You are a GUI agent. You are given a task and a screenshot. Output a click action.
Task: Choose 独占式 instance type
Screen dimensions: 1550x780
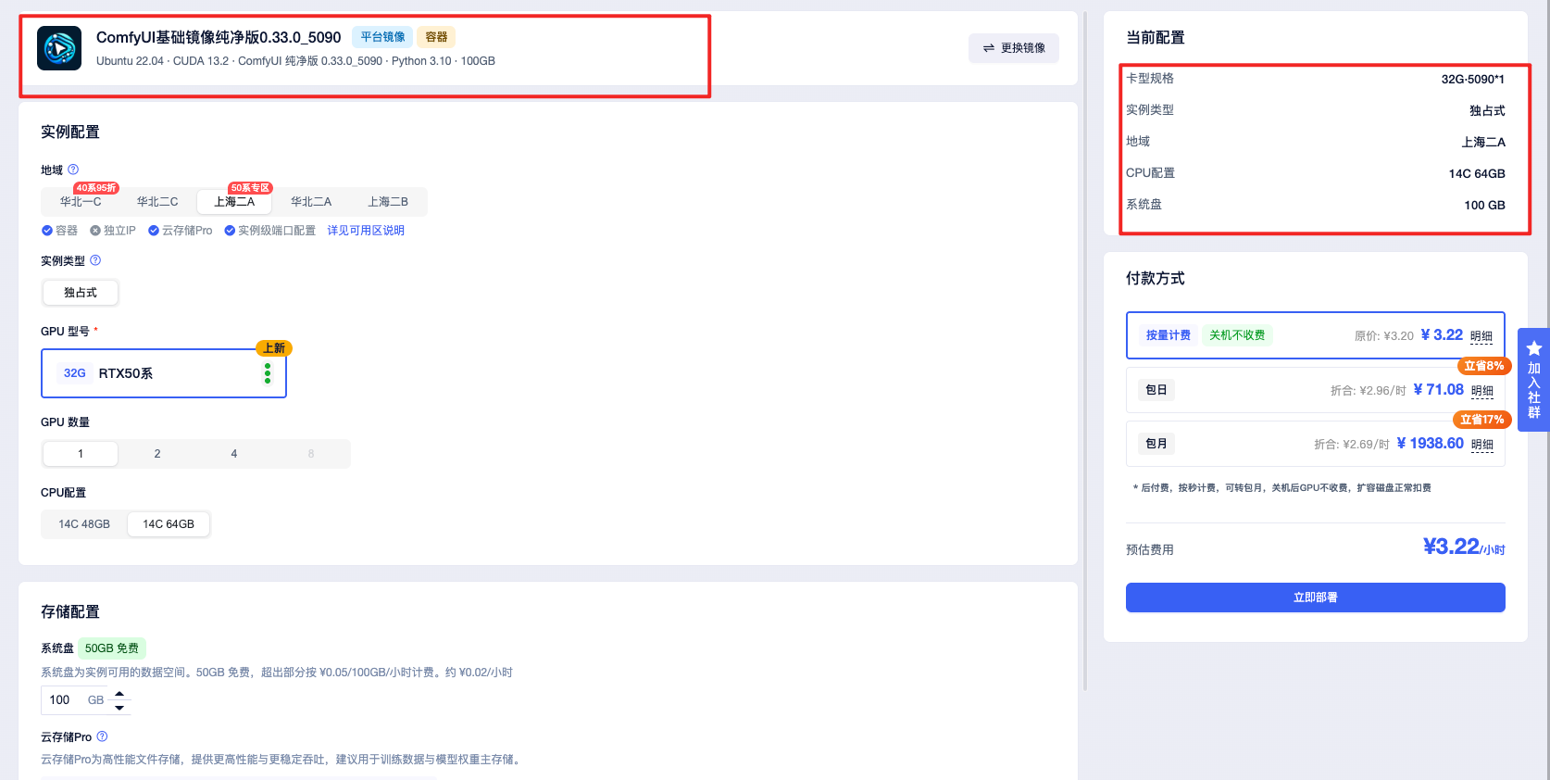(x=81, y=293)
